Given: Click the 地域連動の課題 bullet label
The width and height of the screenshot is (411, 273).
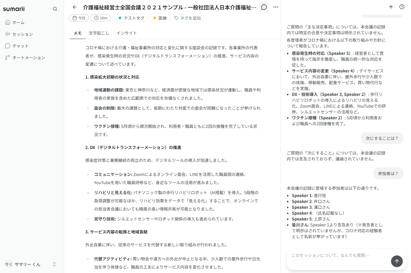Looking at the screenshot, I should coord(109,90).
